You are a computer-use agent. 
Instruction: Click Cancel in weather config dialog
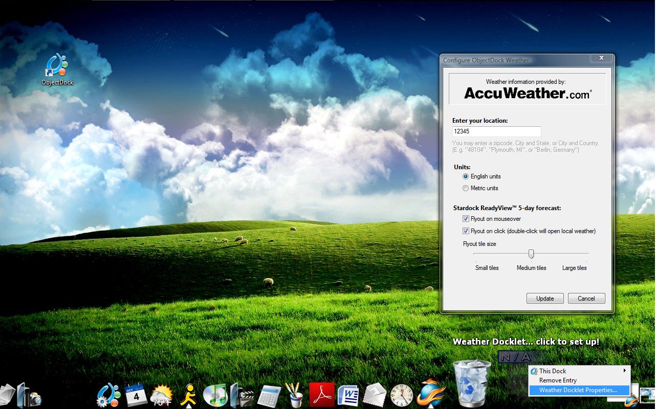(586, 299)
